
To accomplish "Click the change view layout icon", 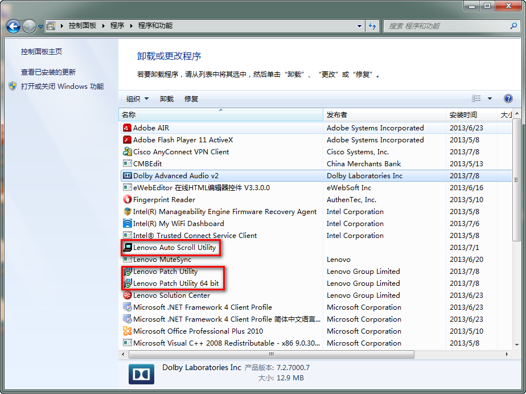I will point(476,98).
